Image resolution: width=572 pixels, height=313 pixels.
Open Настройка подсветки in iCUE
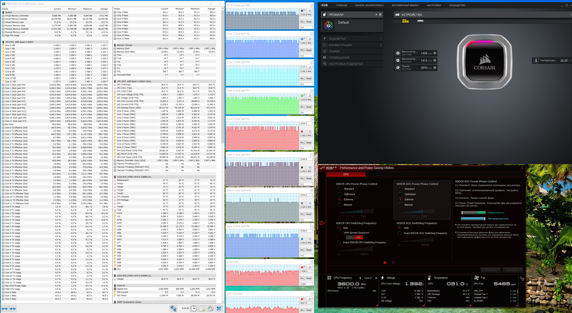pos(353,64)
